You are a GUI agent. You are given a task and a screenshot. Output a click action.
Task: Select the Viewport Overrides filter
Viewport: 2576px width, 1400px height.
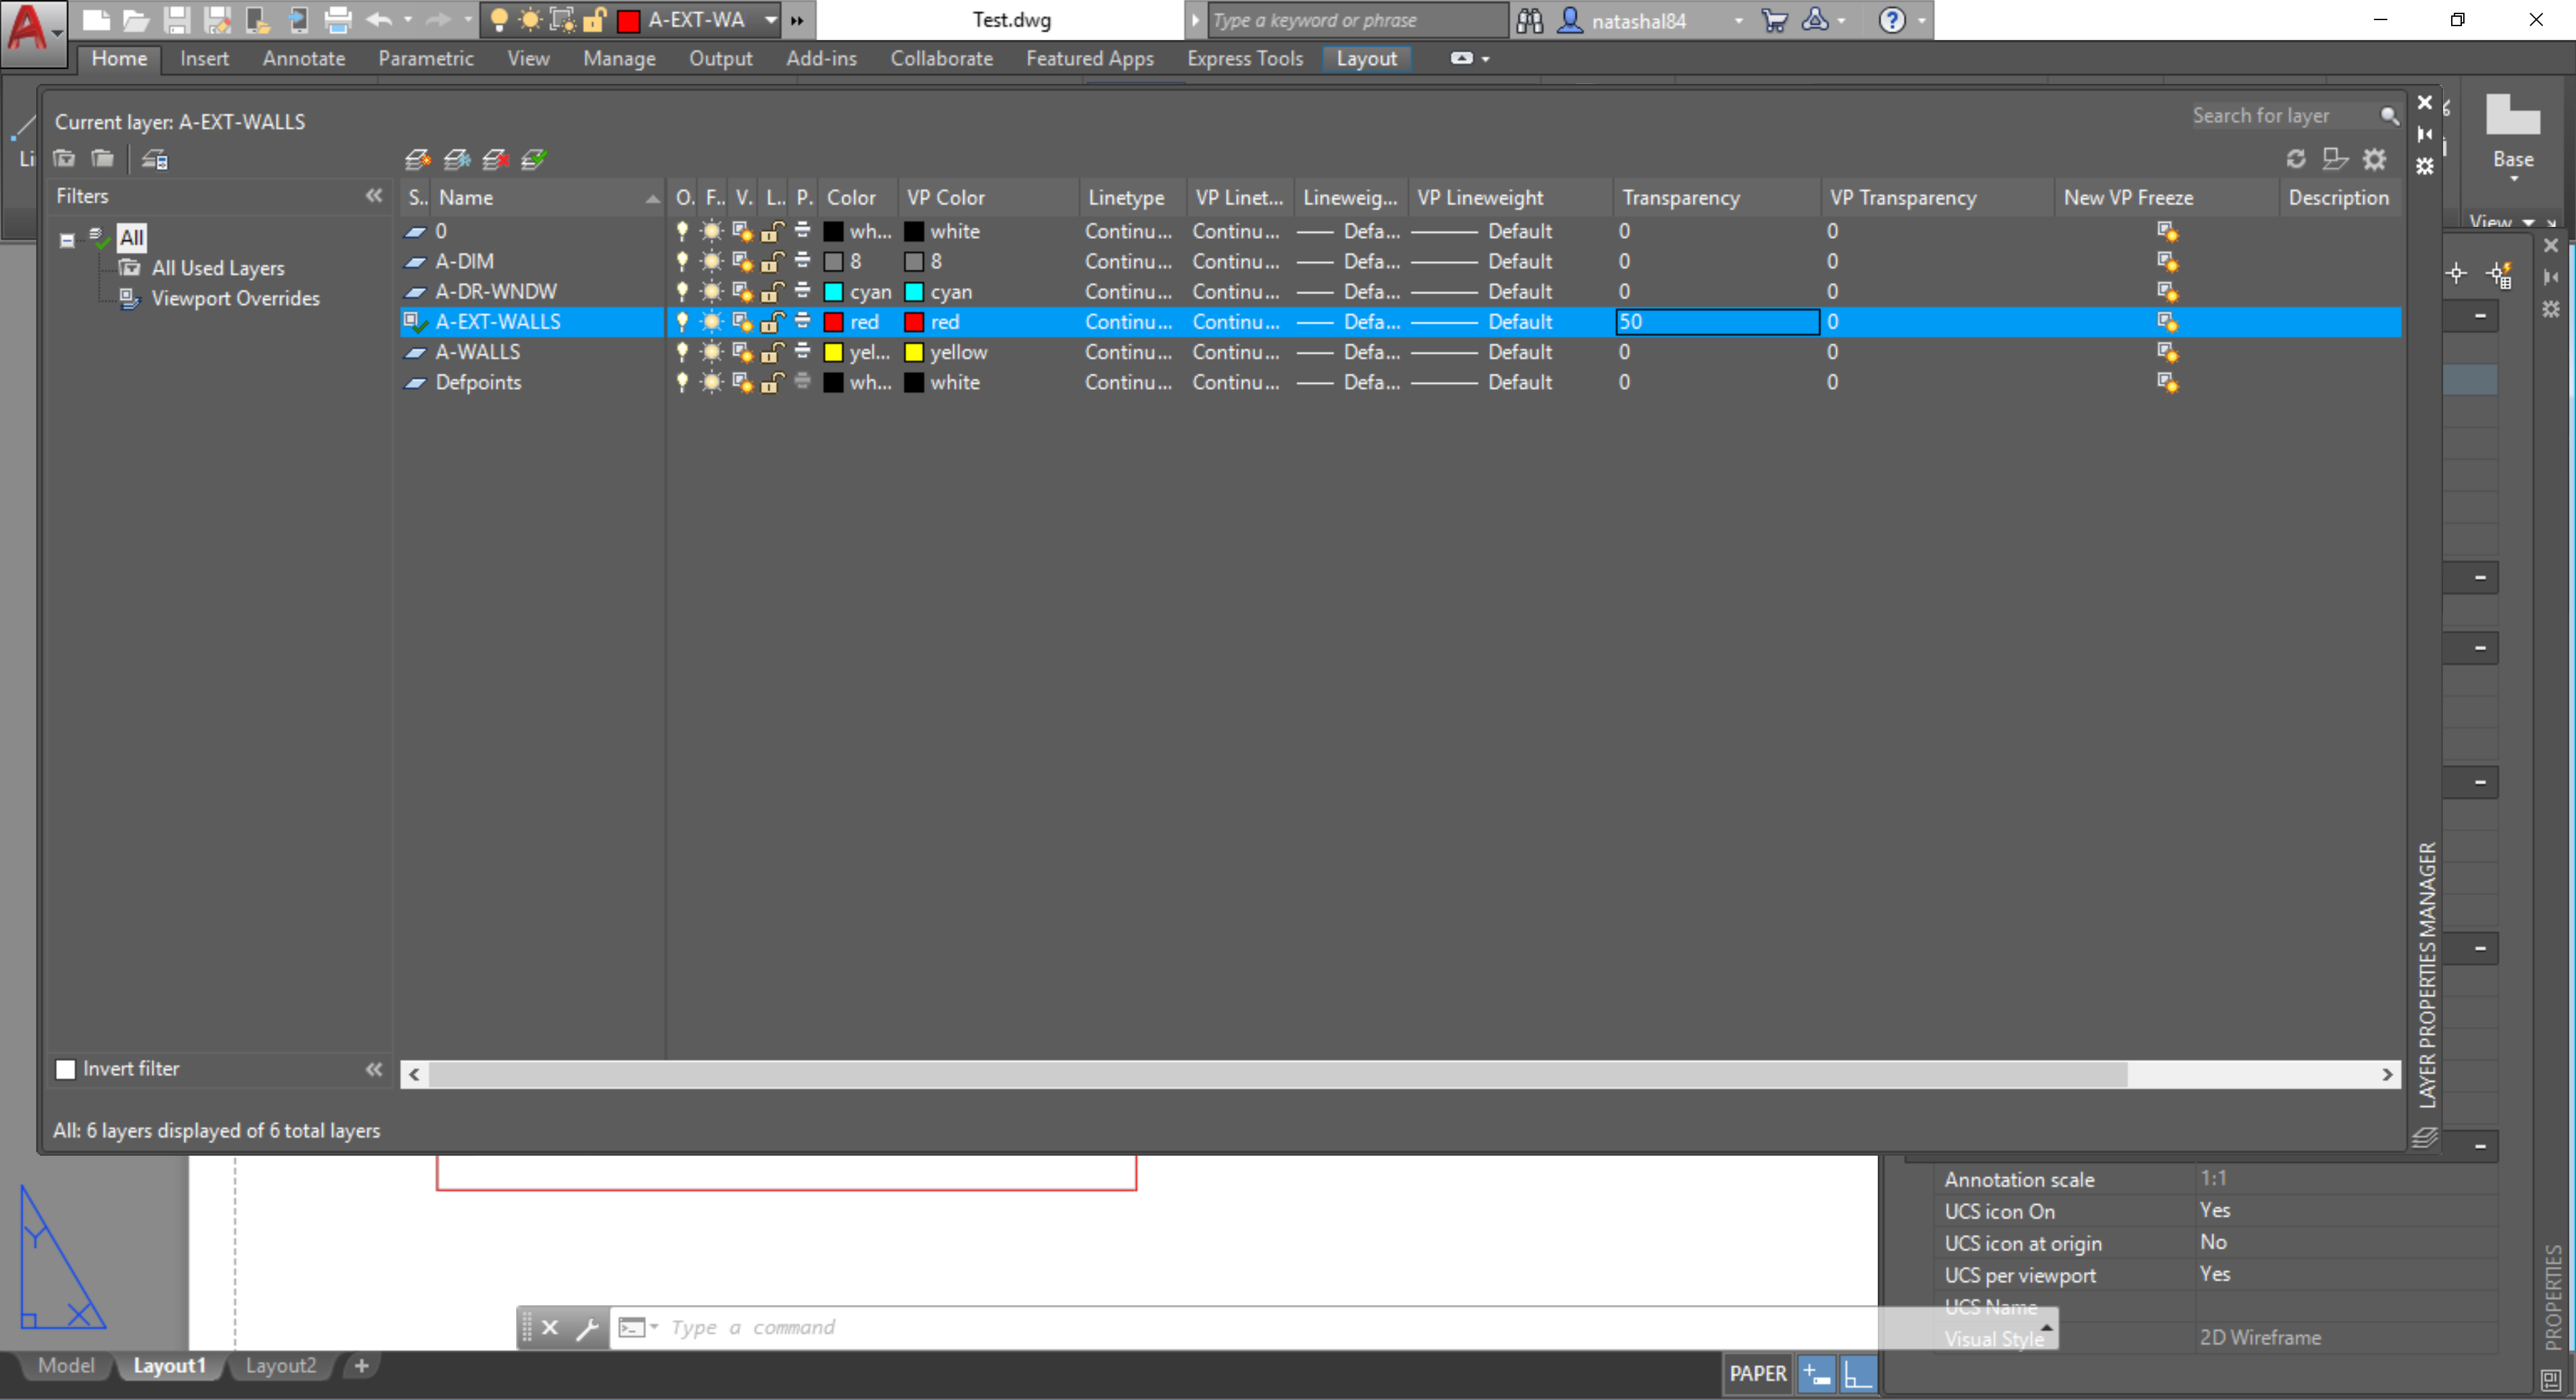point(235,298)
